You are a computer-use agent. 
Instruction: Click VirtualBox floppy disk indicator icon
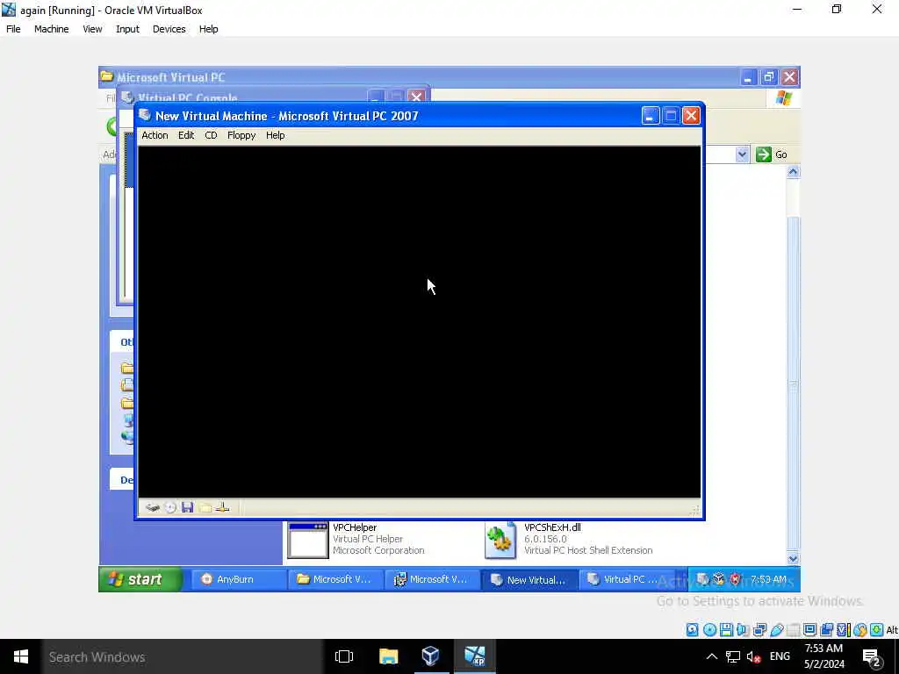[x=726, y=630]
